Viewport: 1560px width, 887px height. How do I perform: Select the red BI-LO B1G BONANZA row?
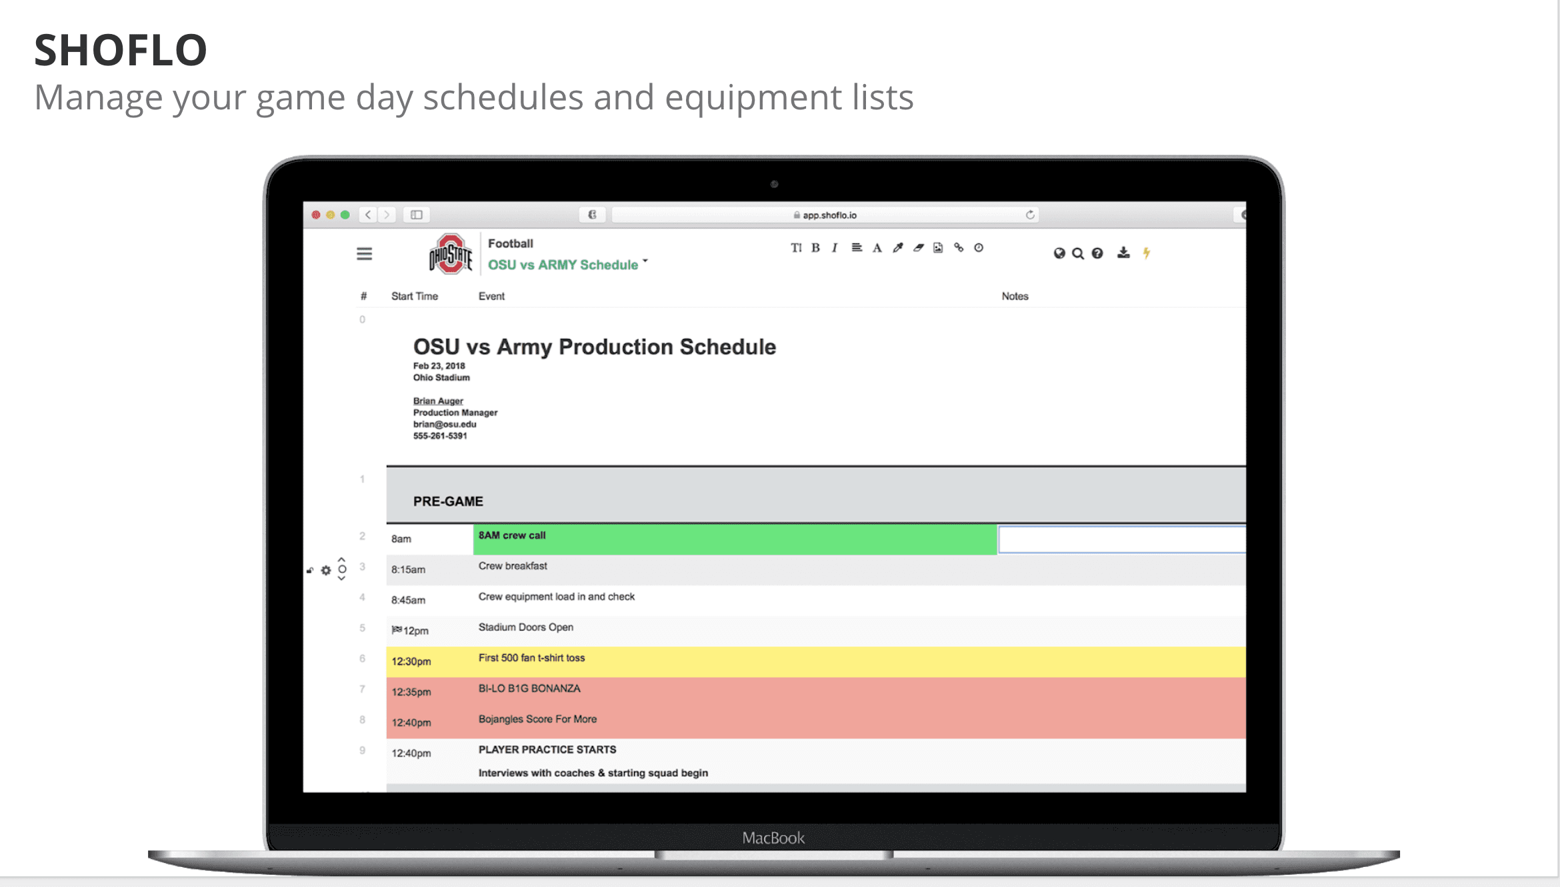coord(816,692)
